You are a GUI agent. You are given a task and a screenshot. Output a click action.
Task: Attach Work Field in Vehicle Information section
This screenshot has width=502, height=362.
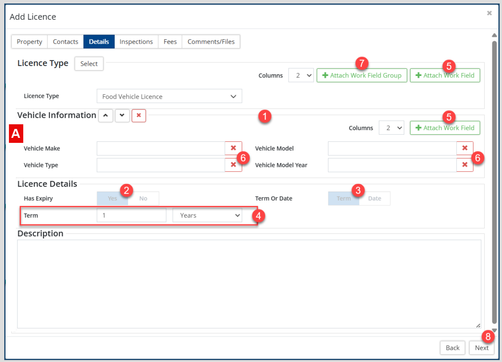445,128
